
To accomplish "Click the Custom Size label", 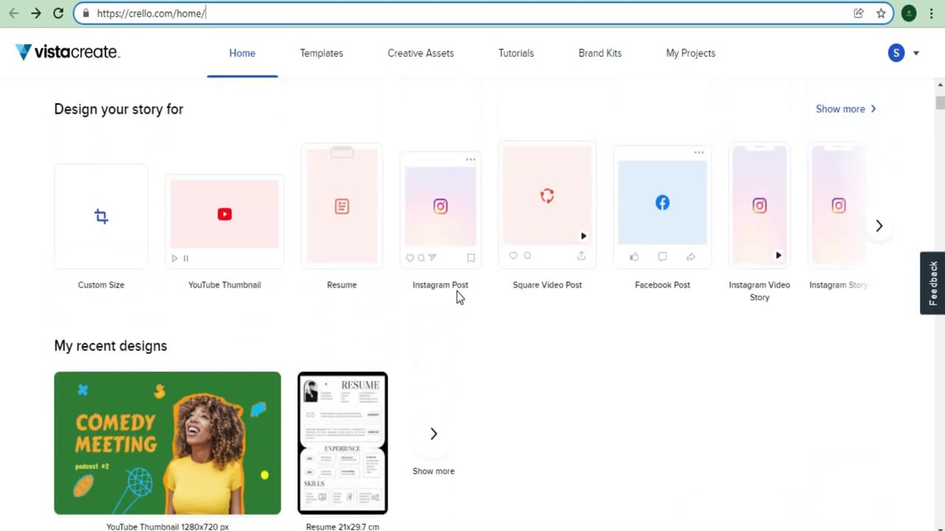I will point(101,285).
